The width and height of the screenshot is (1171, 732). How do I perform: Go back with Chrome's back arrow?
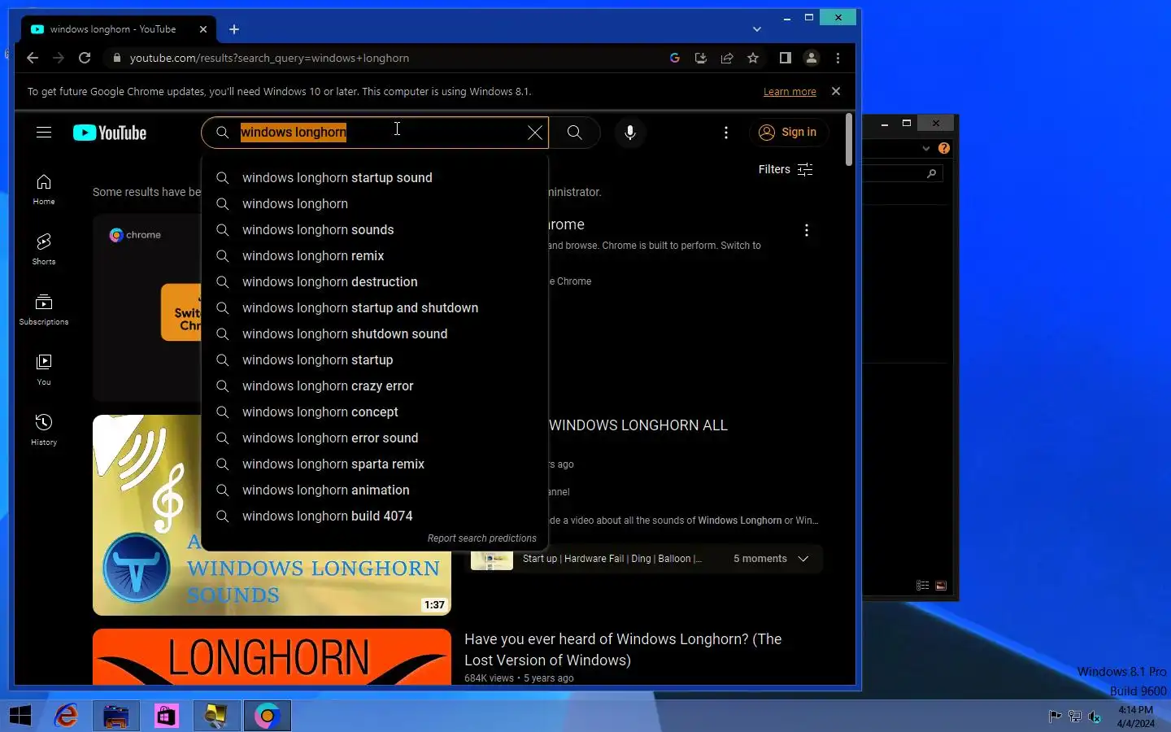pos(33,58)
